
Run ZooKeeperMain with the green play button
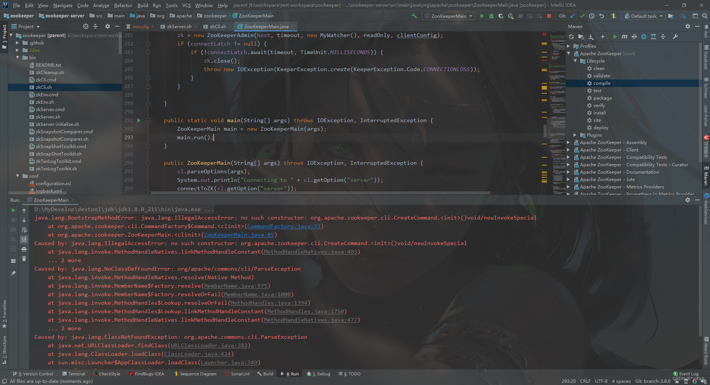pos(482,16)
